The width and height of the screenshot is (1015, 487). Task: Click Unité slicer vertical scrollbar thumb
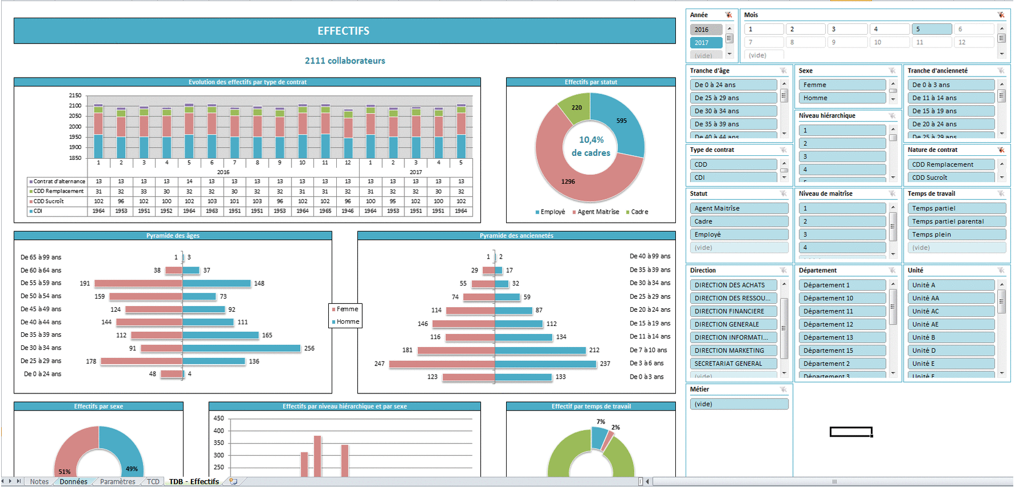(1001, 302)
